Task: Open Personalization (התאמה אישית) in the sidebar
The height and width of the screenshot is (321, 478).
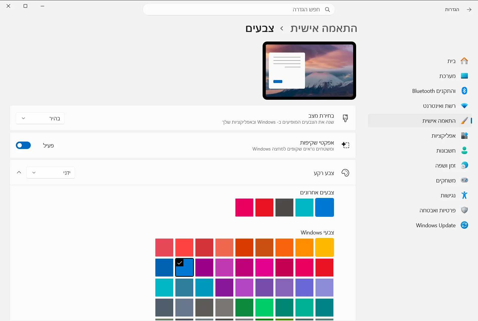Action: [420, 121]
